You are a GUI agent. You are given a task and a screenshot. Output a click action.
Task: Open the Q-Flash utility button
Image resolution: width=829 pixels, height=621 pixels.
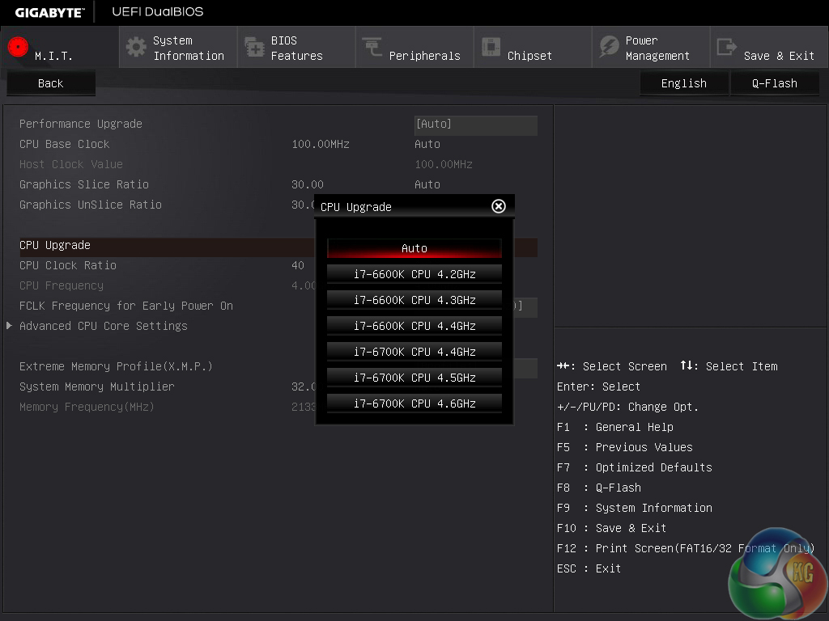(774, 83)
